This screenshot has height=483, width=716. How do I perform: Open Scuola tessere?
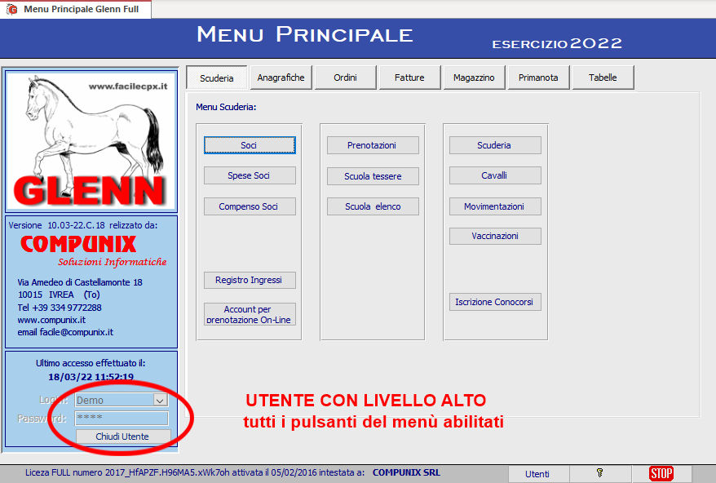click(373, 176)
